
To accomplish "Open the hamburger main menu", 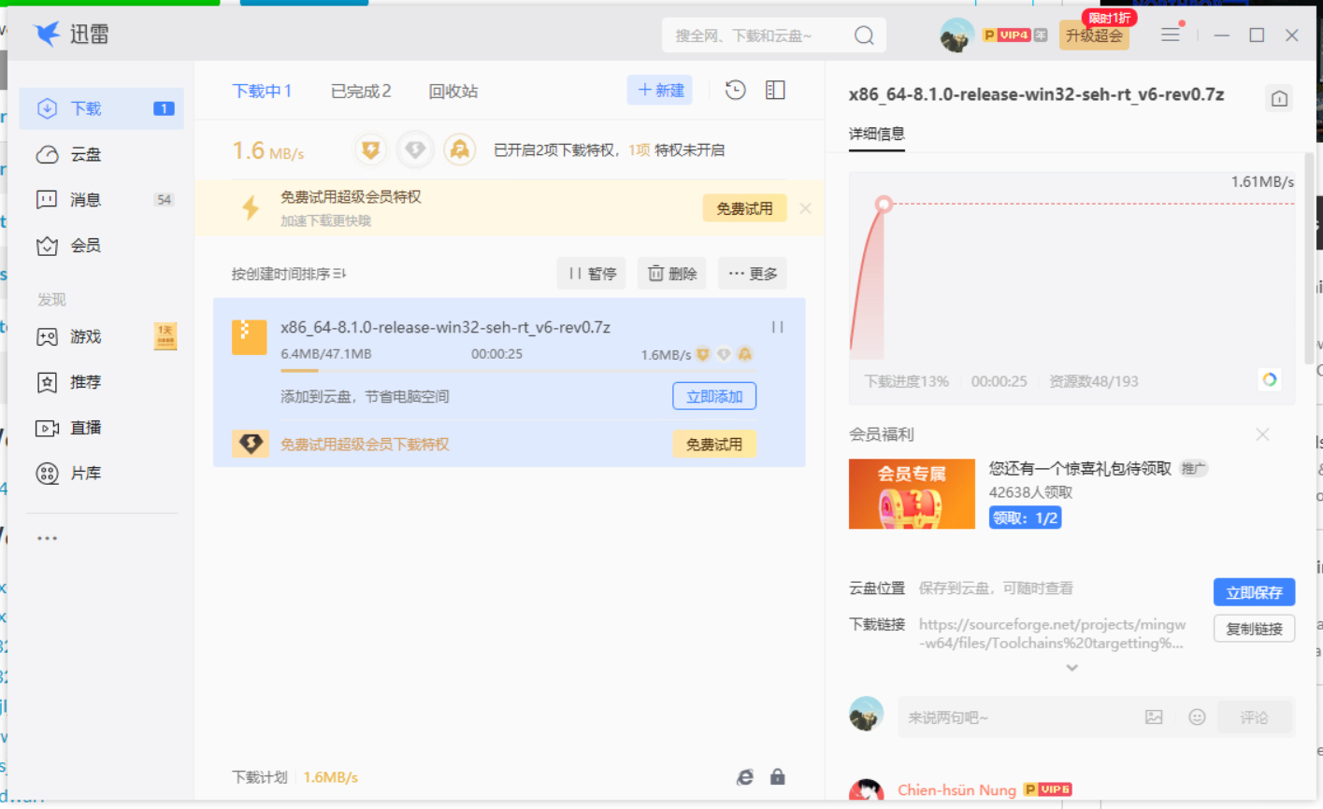I will tap(1170, 35).
